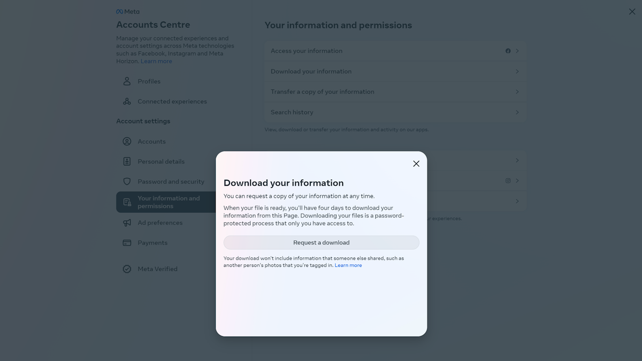Click the Download your information dialog heading
Viewport: 642px width, 361px height.
tap(284, 183)
